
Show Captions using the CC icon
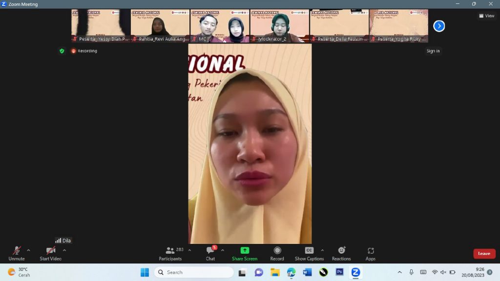click(x=309, y=251)
